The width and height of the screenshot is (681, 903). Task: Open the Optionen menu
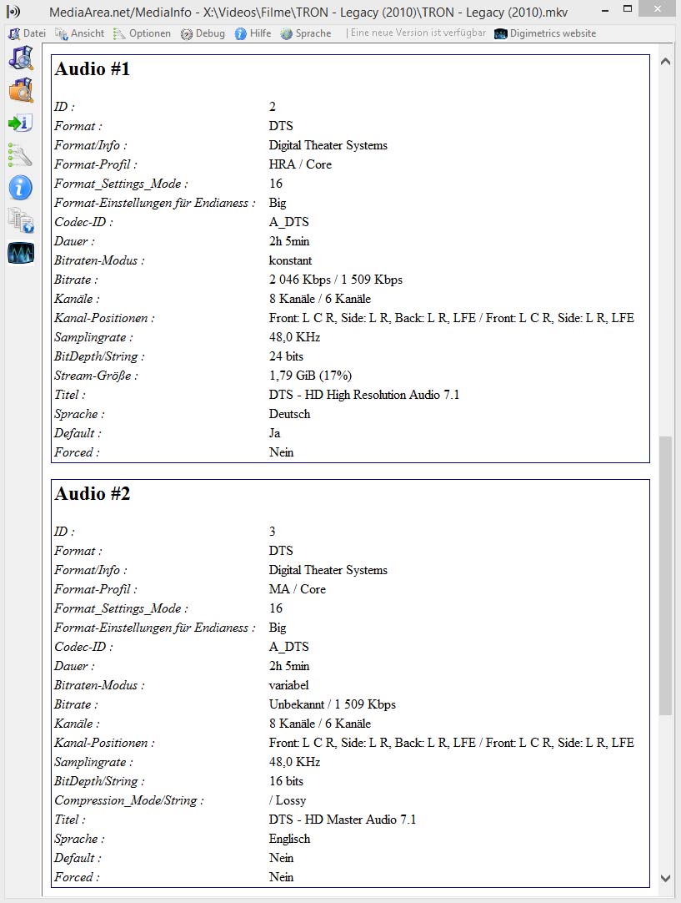tap(142, 33)
